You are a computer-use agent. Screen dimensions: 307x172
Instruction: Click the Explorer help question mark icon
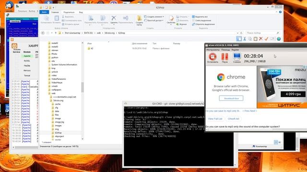[280, 12]
